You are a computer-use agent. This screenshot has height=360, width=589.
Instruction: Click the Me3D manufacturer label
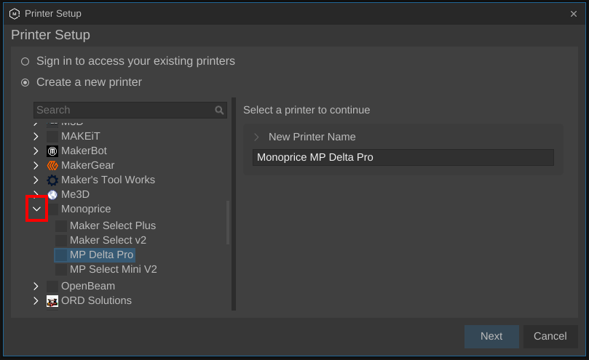click(75, 194)
